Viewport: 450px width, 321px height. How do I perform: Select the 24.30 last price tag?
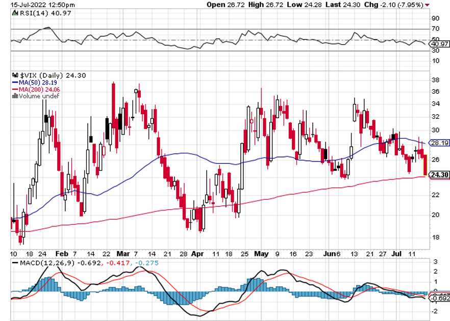(439, 175)
